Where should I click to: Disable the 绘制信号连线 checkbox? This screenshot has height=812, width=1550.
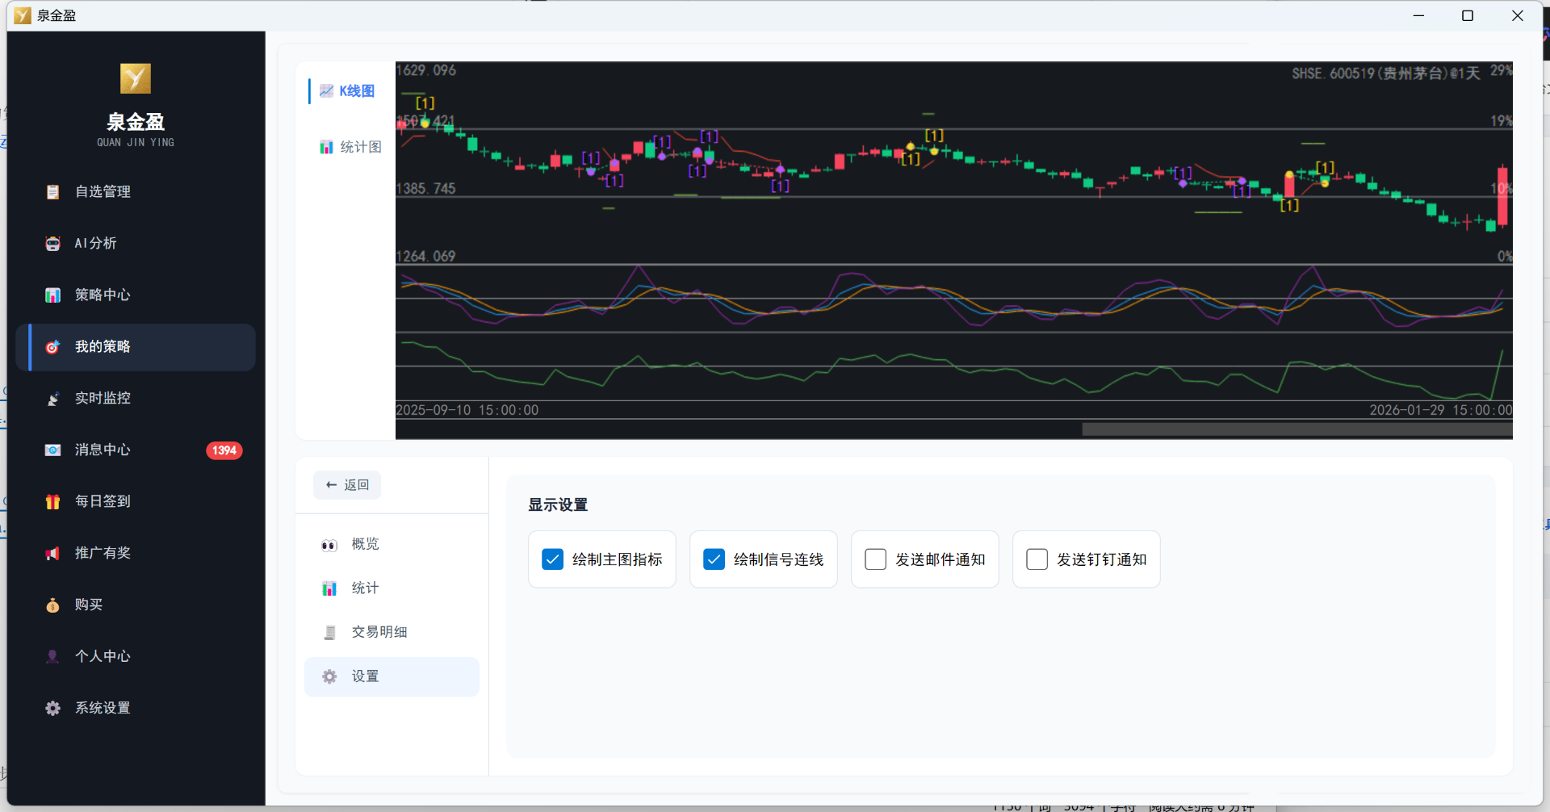coord(714,559)
